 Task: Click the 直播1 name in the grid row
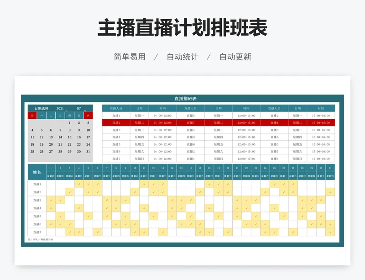(37, 184)
